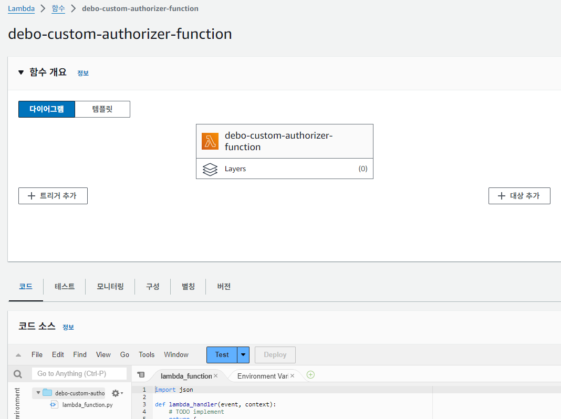Viewport: 561px width, 419px height.
Task: Open the 코드 tab
Action: click(26, 286)
